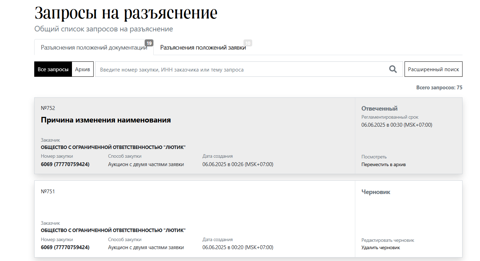Click the badge showing 19 on documentation tab
Viewport: 480px width, 261px height.
tap(149, 43)
